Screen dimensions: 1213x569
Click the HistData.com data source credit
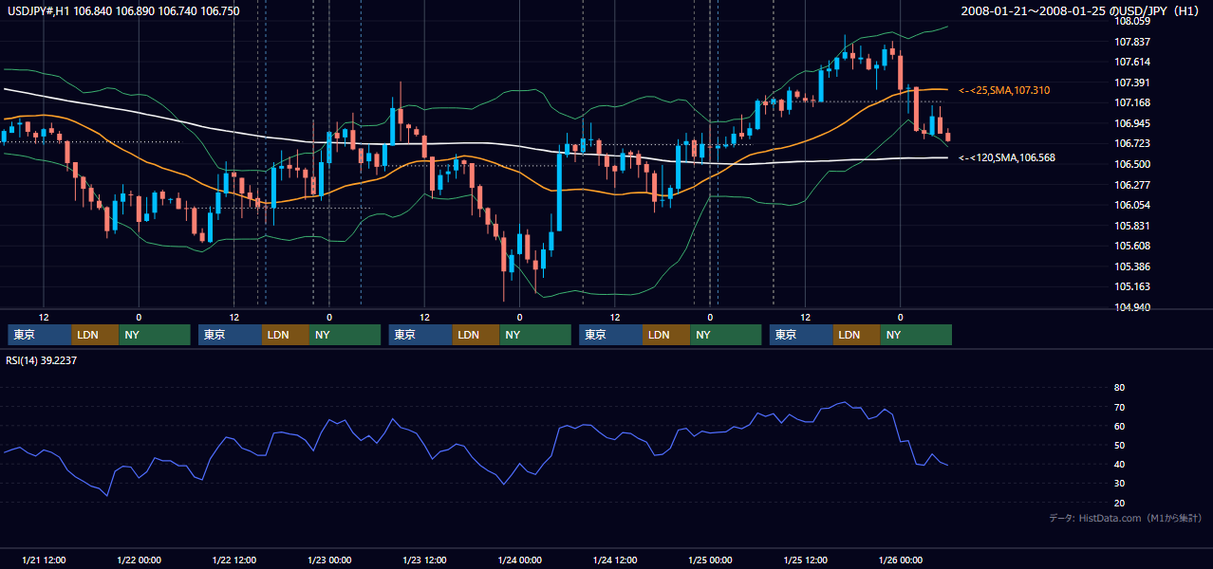[1126, 518]
